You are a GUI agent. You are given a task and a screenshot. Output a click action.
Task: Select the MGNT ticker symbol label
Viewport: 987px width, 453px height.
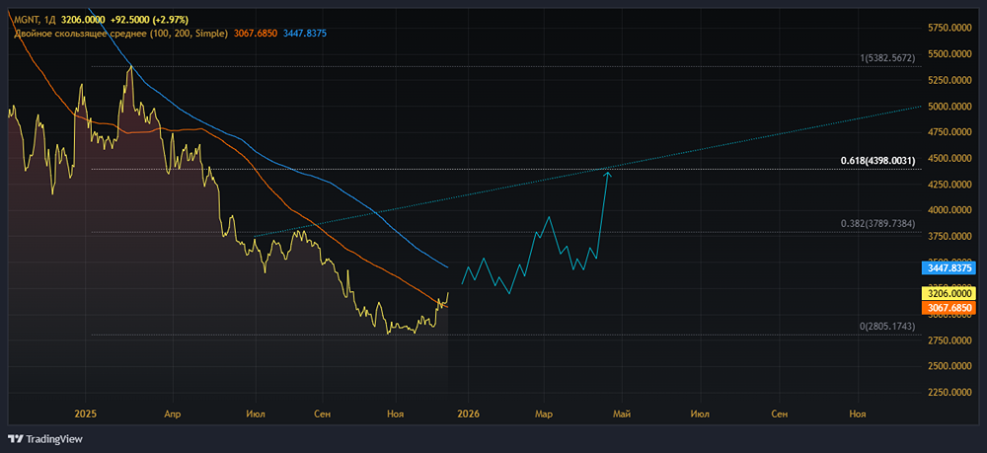point(26,20)
